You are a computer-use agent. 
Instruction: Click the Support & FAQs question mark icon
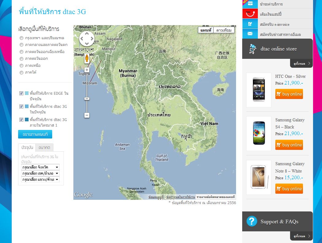(x=252, y=221)
